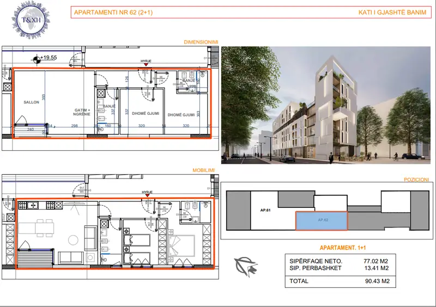This screenshot has width=436, height=307.
Task: Click the red HYRJE entrance arrow in dimension plan
Action: click(146, 65)
